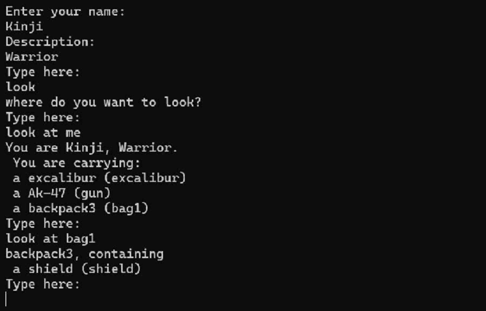Screen dimensions: 486x311
Task: Click the 'look at me' command text
Action: pos(43,133)
